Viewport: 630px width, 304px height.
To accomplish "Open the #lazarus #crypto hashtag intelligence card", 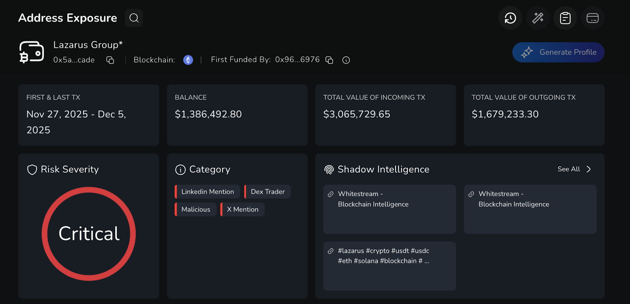I will click(389, 266).
